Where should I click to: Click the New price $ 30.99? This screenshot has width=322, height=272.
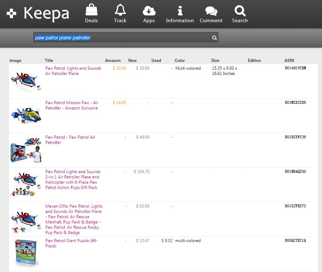coord(142,68)
